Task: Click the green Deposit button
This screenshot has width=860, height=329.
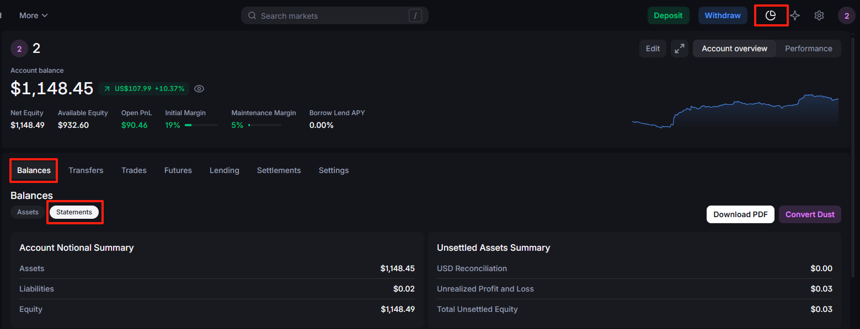Action: pyautogui.click(x=668, y=15)
